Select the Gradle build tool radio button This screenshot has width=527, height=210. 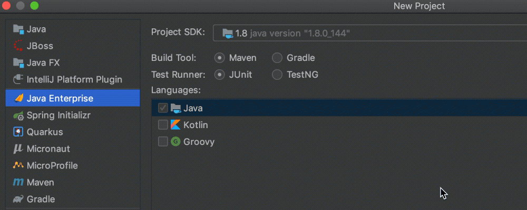point(277,58)
